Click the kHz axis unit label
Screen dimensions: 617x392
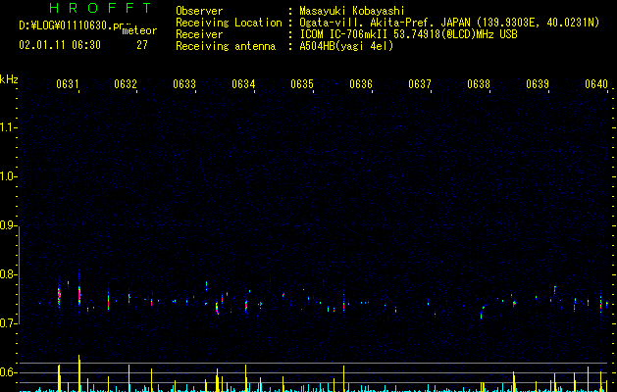[x=9, y=79]
